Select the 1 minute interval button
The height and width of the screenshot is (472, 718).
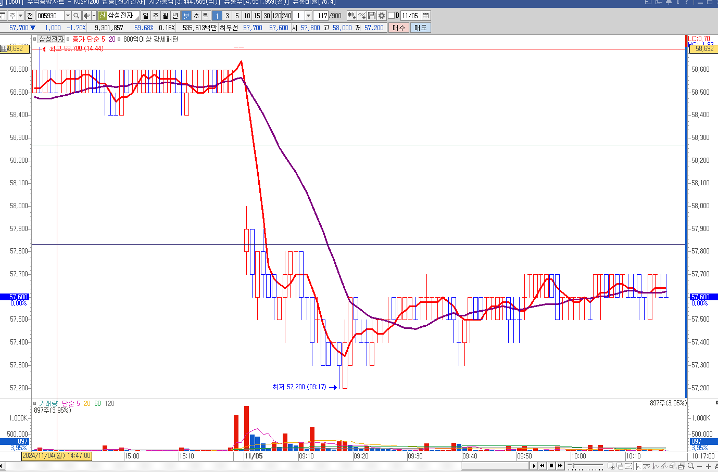[x=217, y=16]
